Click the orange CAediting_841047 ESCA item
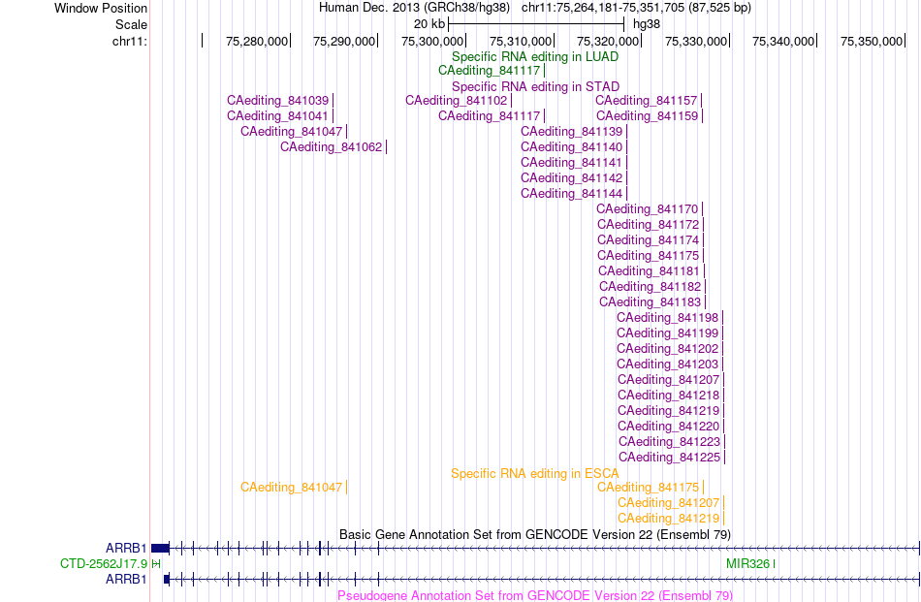 pyautogui.click(x=292, y=487)
